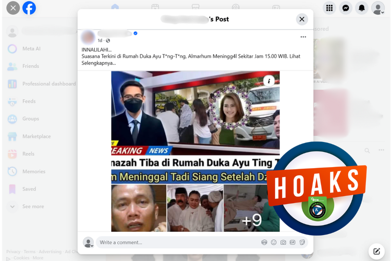This screenshot has height=261, width=391.
Task: Attach a photo via the camera icon
Action: click(283, 242)
